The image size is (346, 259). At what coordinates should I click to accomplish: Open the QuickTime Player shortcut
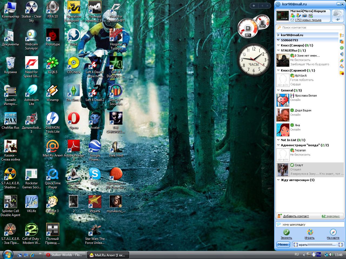(x=52, y=178)
